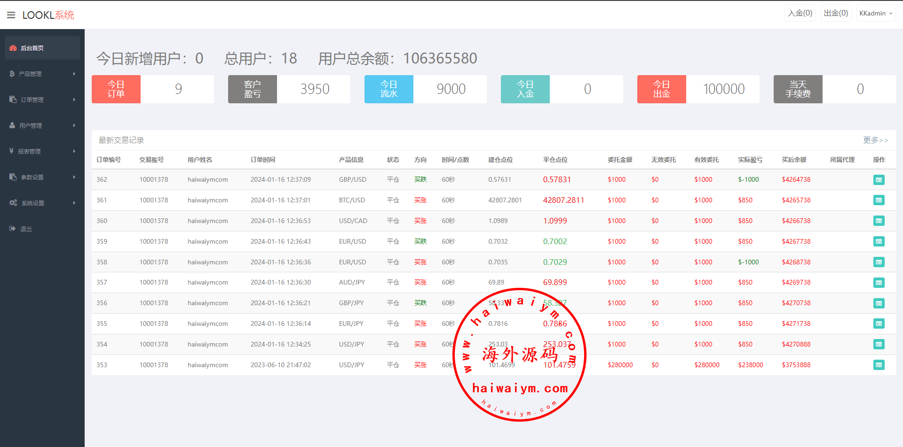Screen dimensions: 903x447
Task: Toggle the hamburger sidebar menu icon
Action: [x=11, y=15]
